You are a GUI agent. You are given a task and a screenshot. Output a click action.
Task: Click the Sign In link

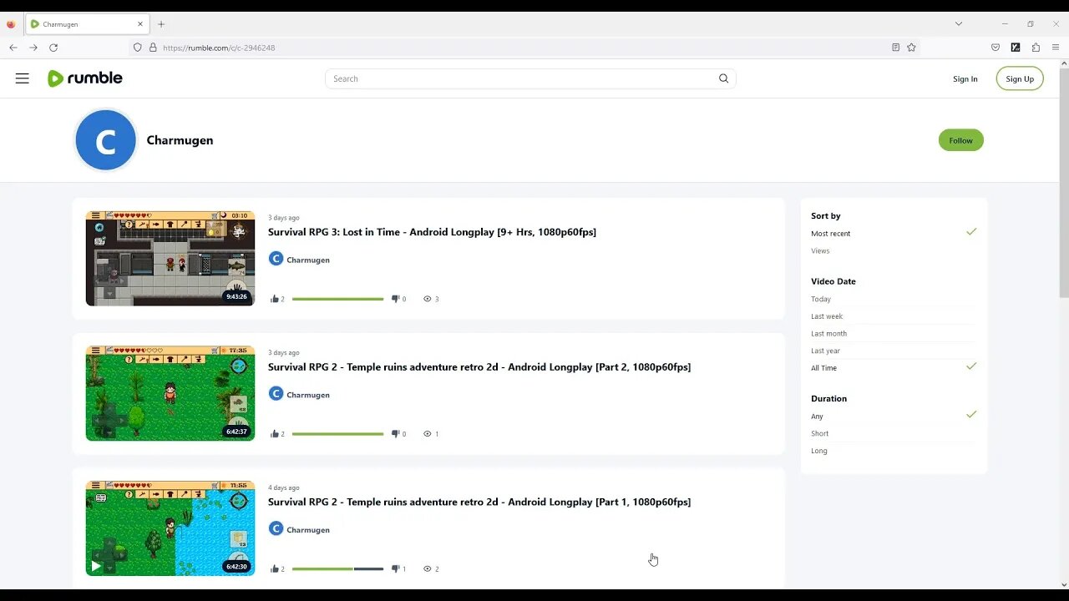click(965, 78)
